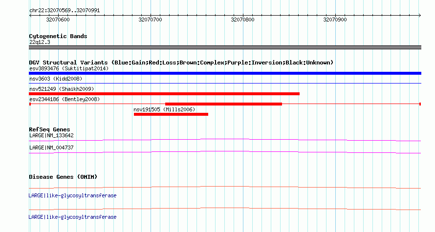Click the 32070700 ruler position
Image resolution: width=435 pixels, height=232 pixels.
pos(151,20)
